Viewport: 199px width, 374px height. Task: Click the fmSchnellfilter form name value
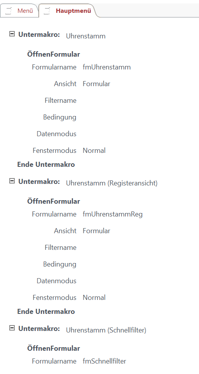pos(104,361)
